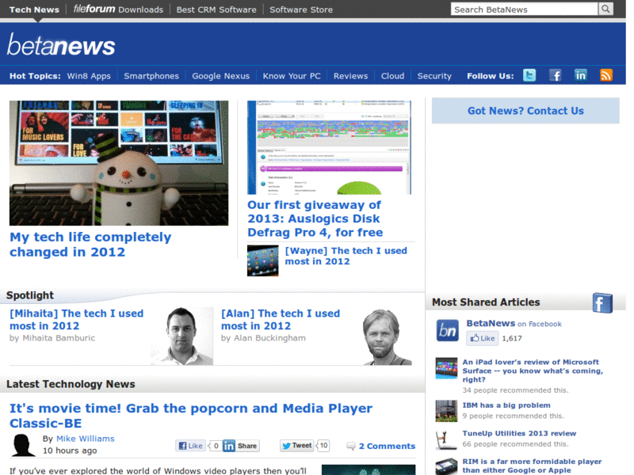This screenshot has width=634, height=475.
Task: Open TuneUp Utilities 2013 review link
Action: point(519,433)
